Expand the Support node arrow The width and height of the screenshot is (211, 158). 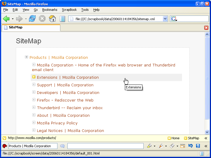point(34,85)
